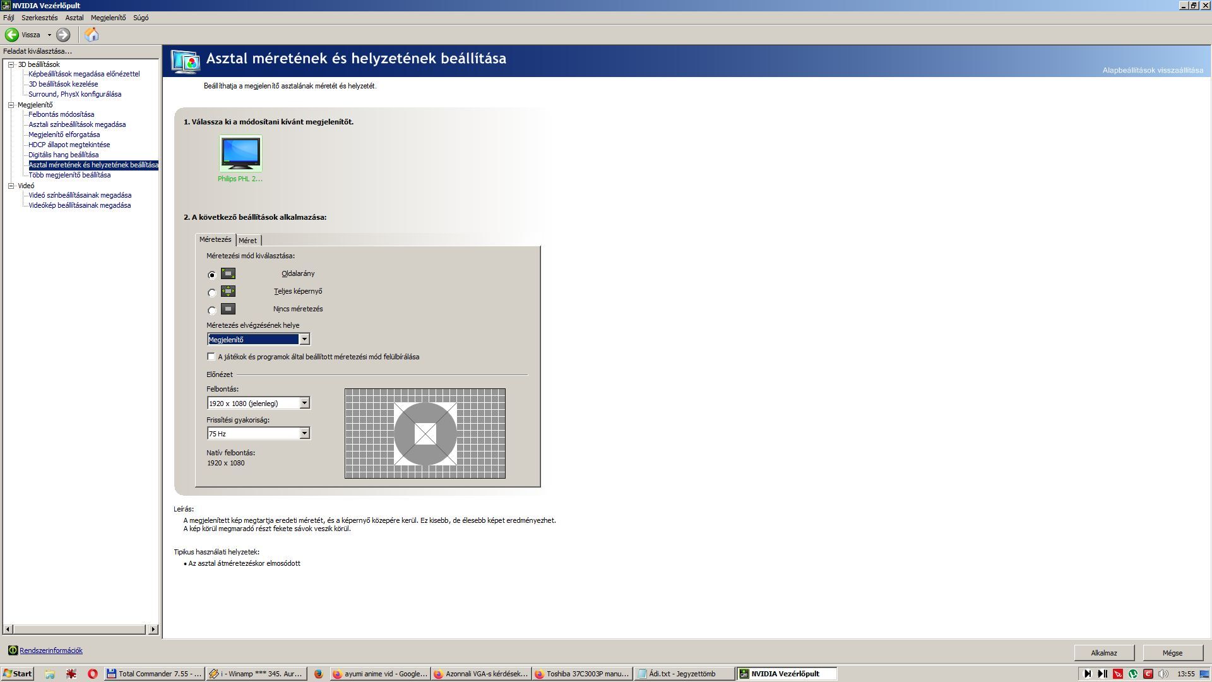Switch to ayumi anime vid Firefox window
Screen dimensions: 1212x682
click(x=380, y=674)
